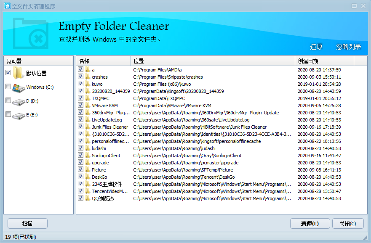Viewport: 371px width, 243px height.
Task: Click the folder icon beside 'TXQMPC'
Action: (88, 98)
